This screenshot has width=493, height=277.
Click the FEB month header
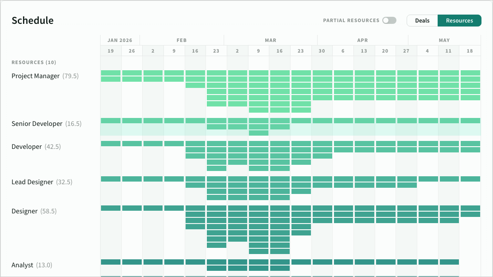[181, 40]
